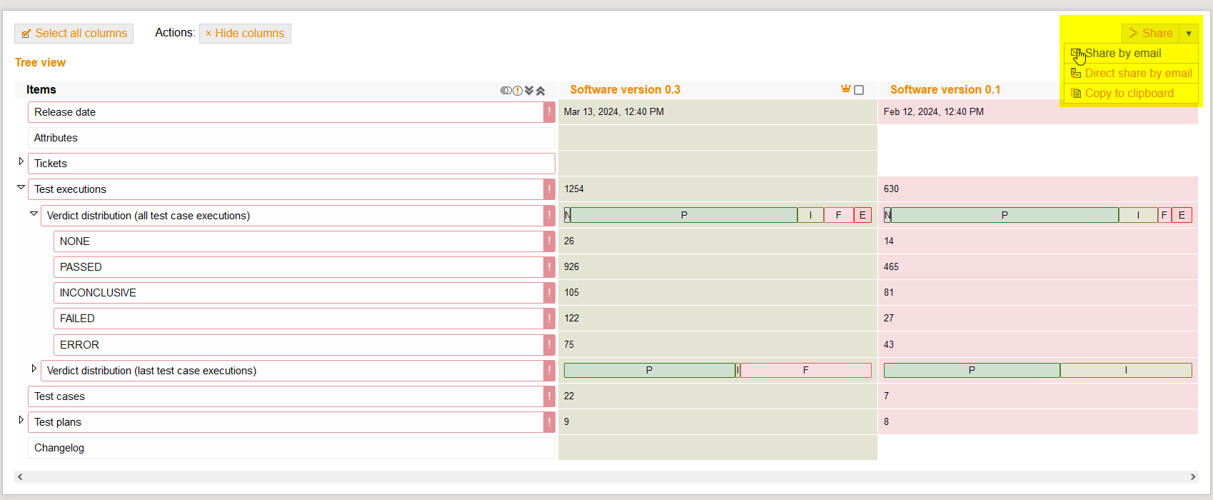Click the difference marker on NONE row
This screenshot has width=1213, height=500.
pos(549,241)
